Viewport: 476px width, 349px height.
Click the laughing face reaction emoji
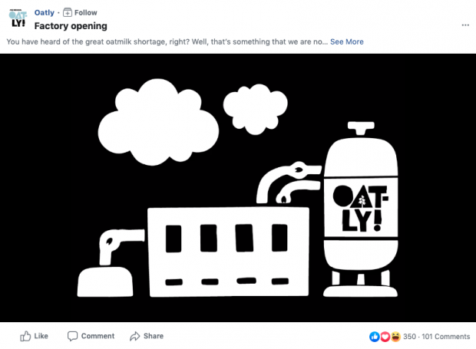(x=395, y=337)
